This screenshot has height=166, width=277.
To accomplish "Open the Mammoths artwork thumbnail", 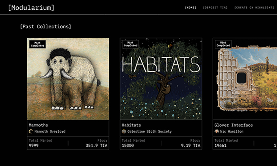I will 68,79.
